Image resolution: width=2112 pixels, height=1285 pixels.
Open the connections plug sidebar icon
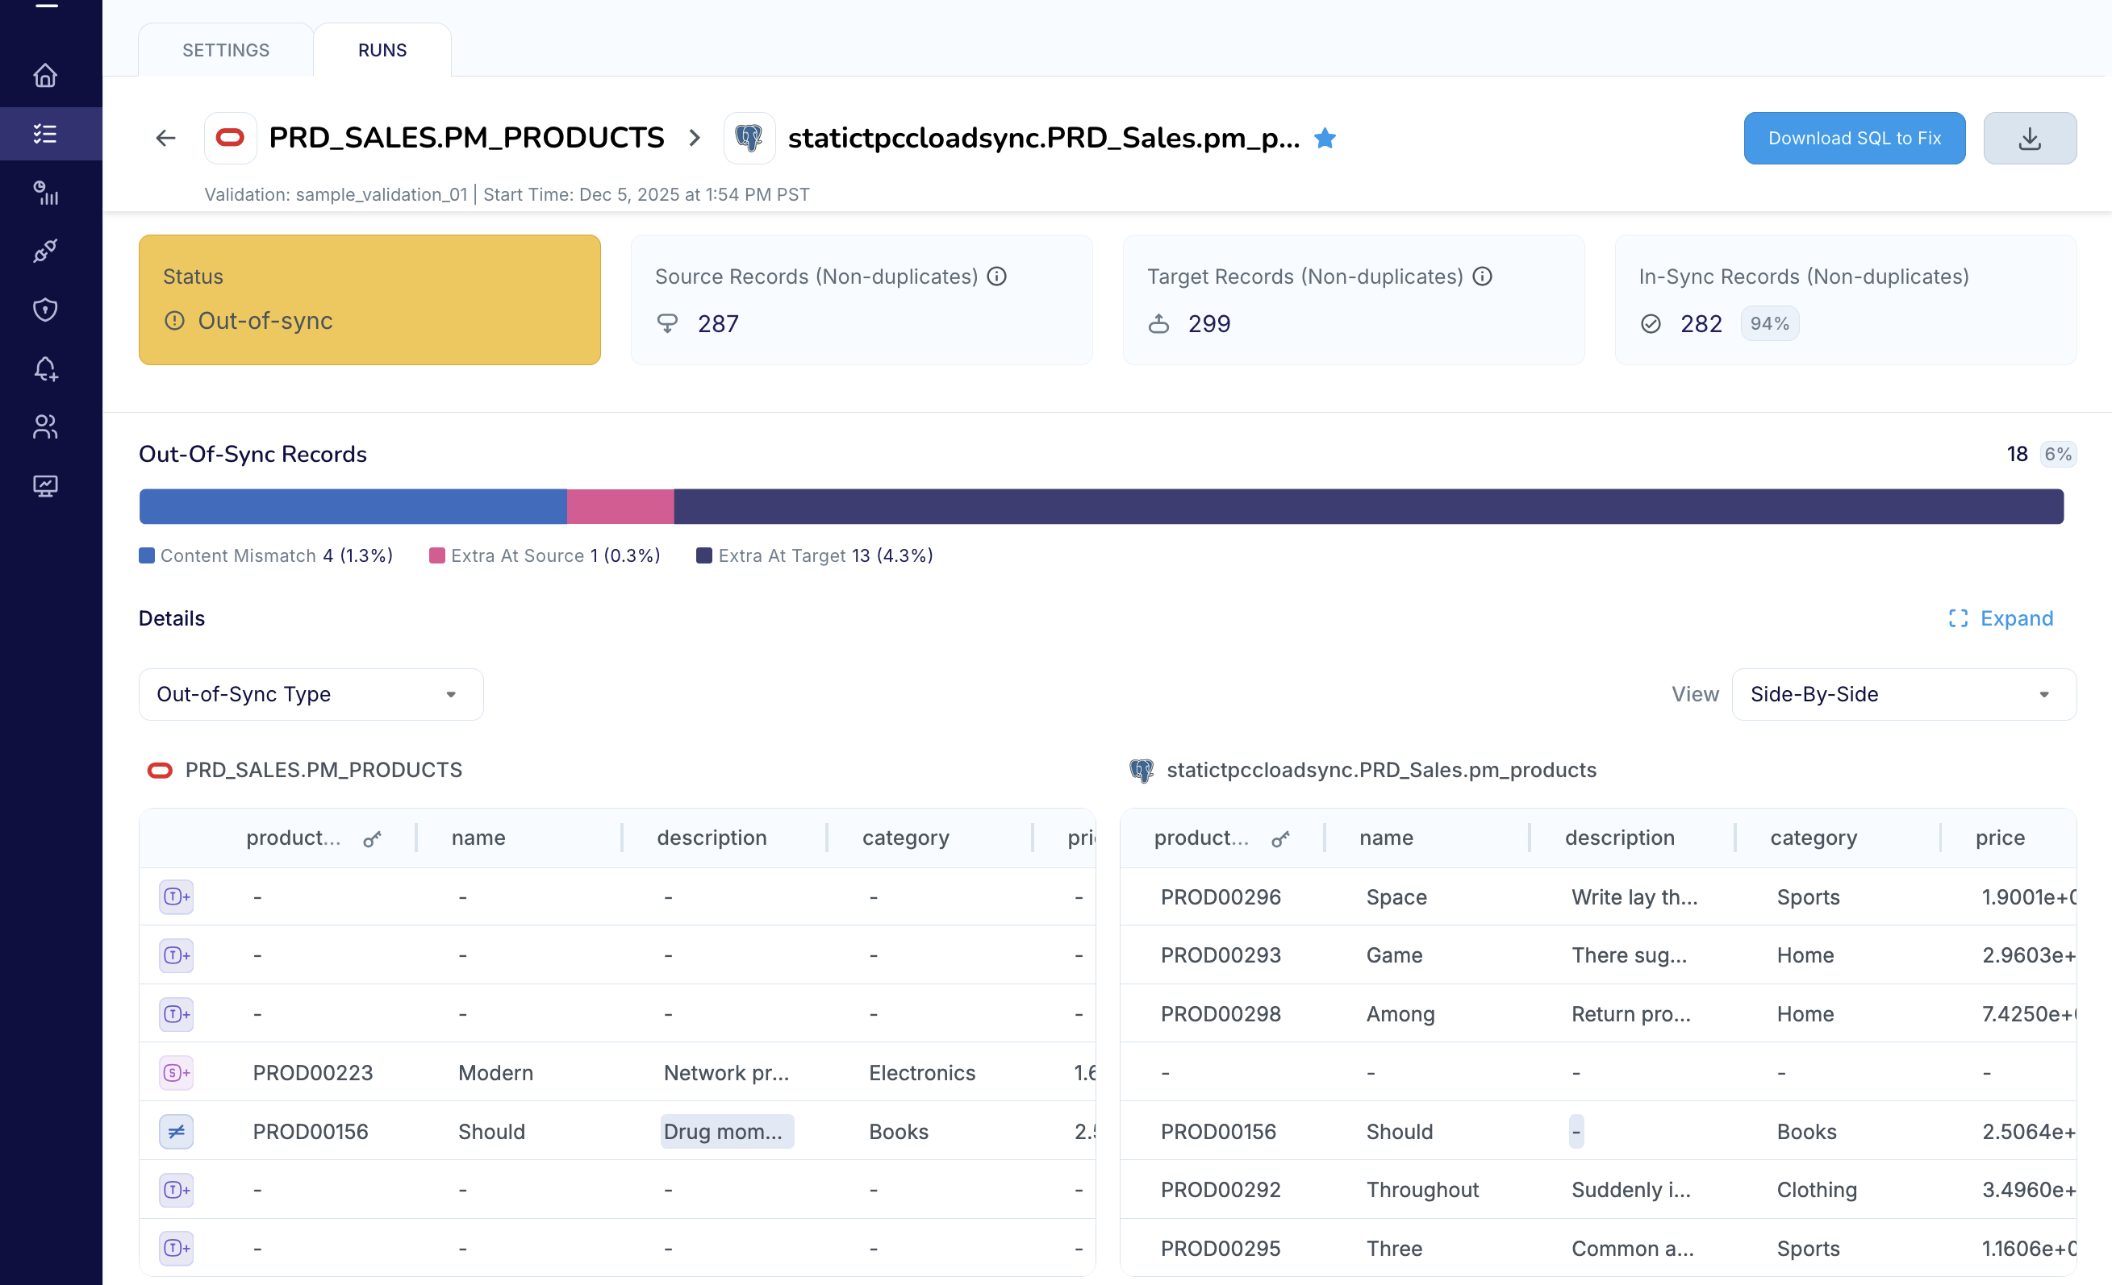click(x=45, y=250)
